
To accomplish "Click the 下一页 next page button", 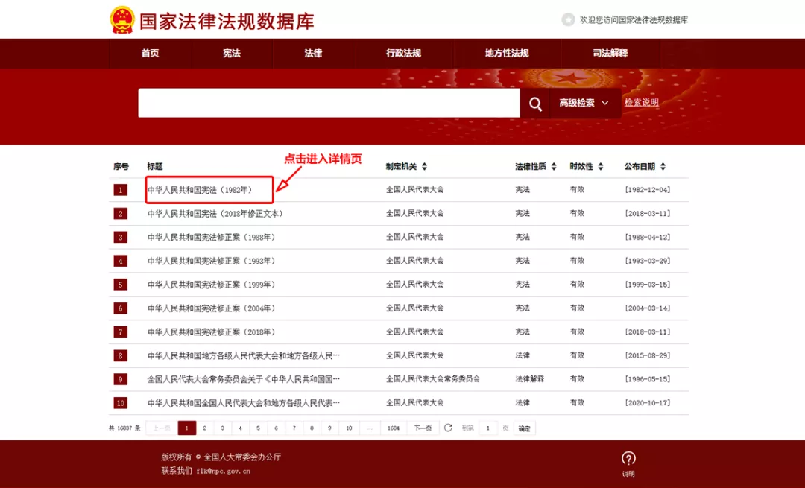I will coord(423,428).
